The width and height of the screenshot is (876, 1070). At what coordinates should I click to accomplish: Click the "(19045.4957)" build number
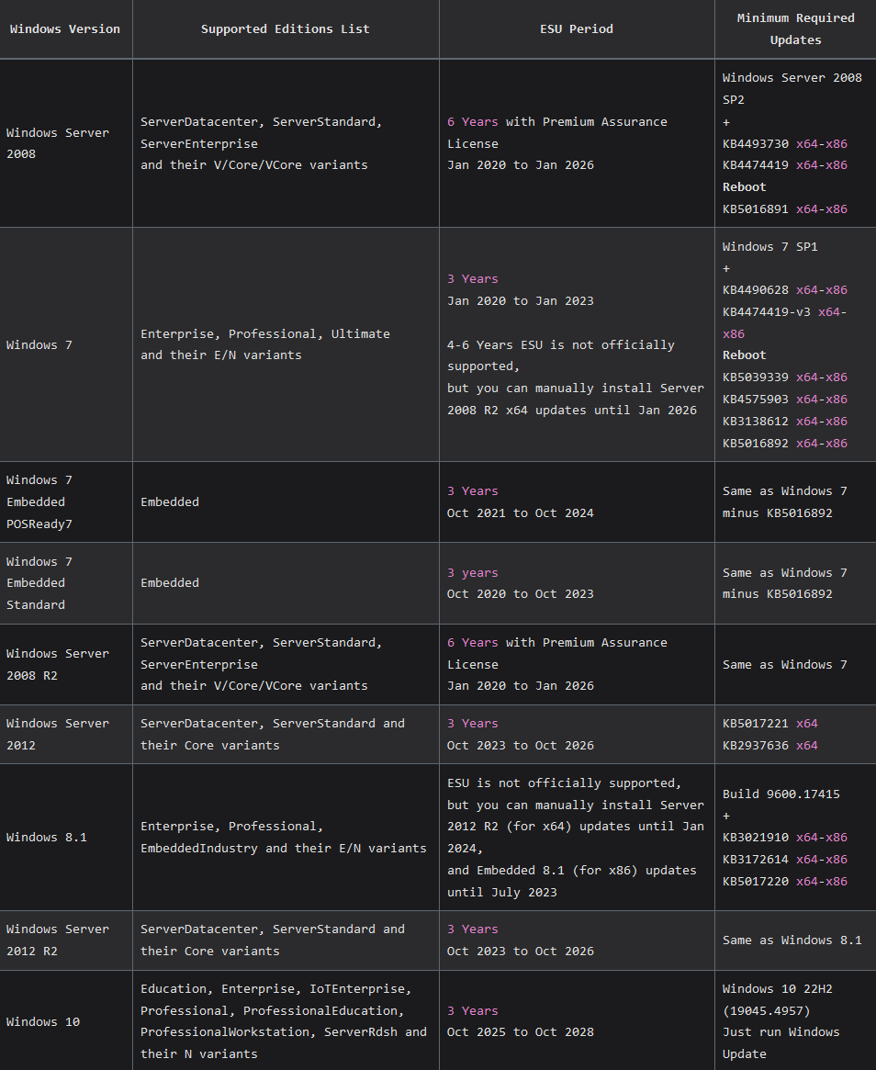tap(766, 1011)
